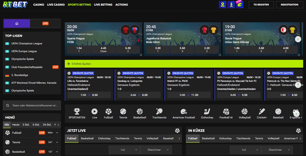The image size is (306, 156).
Task: Select the Heute time filter
Action: 16,125
